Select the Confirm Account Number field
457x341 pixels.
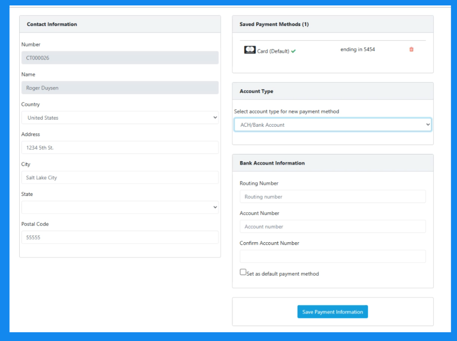(x=332, y=256)
